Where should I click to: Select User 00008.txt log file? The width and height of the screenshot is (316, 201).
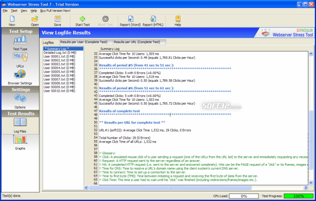tap(59, 83)
